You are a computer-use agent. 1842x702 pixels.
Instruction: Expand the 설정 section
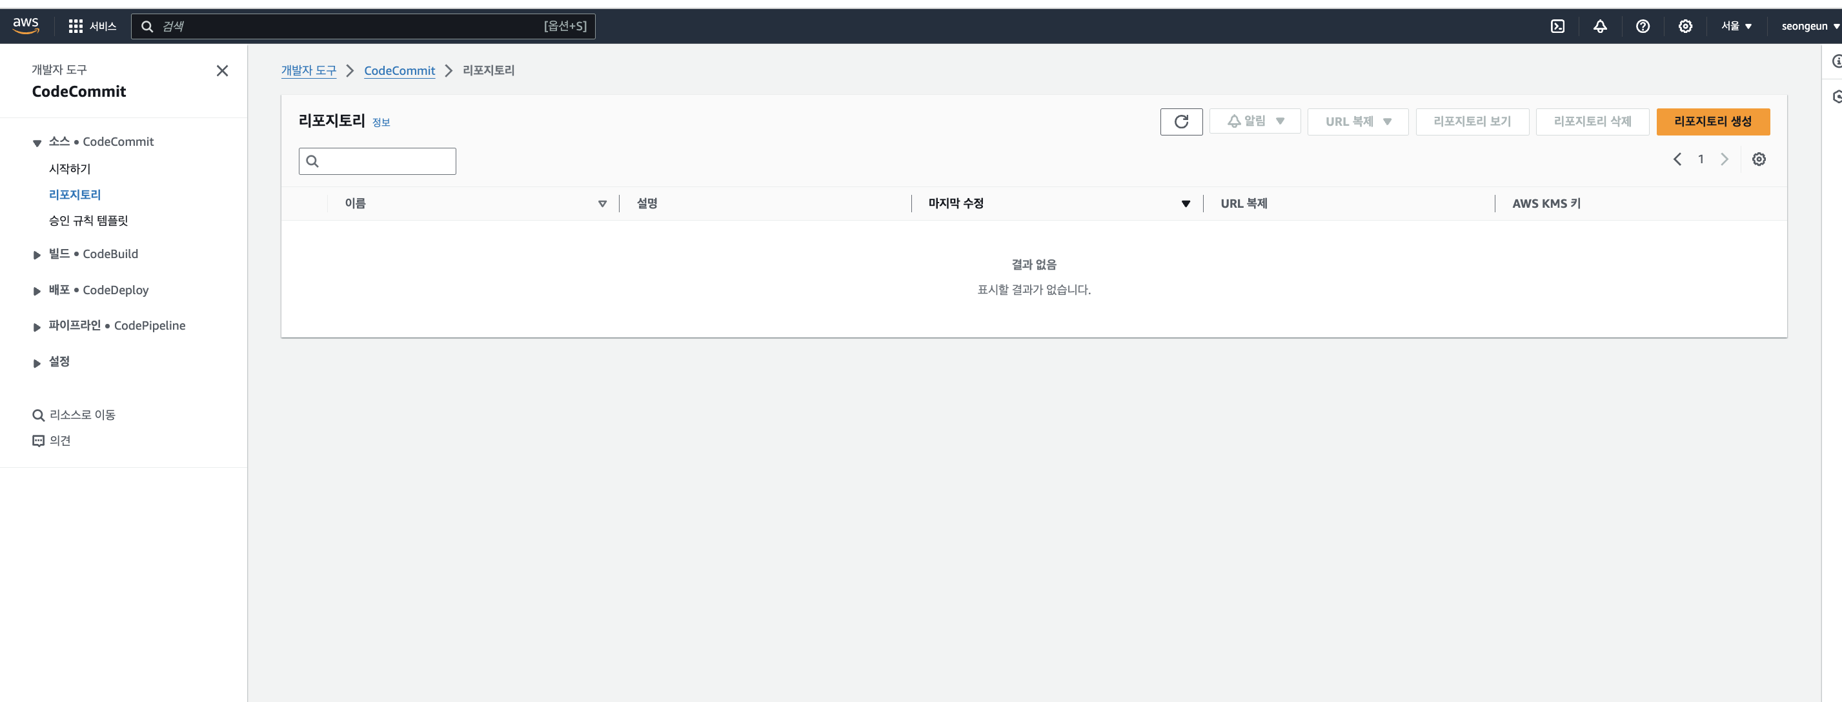point(37,363)
